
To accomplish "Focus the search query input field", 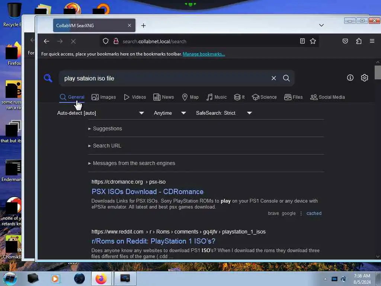I will (x=165, y=78).
